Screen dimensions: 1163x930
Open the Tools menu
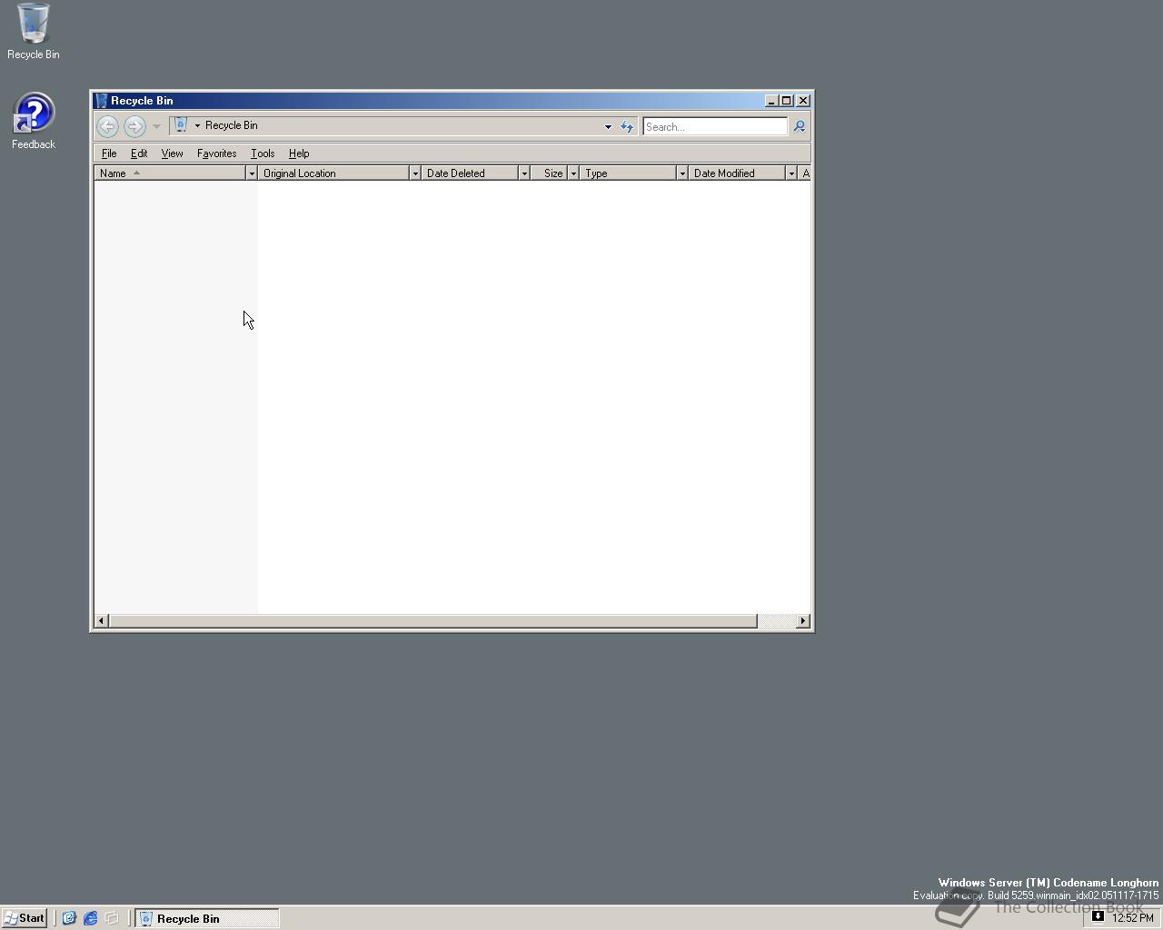[263, 153]
